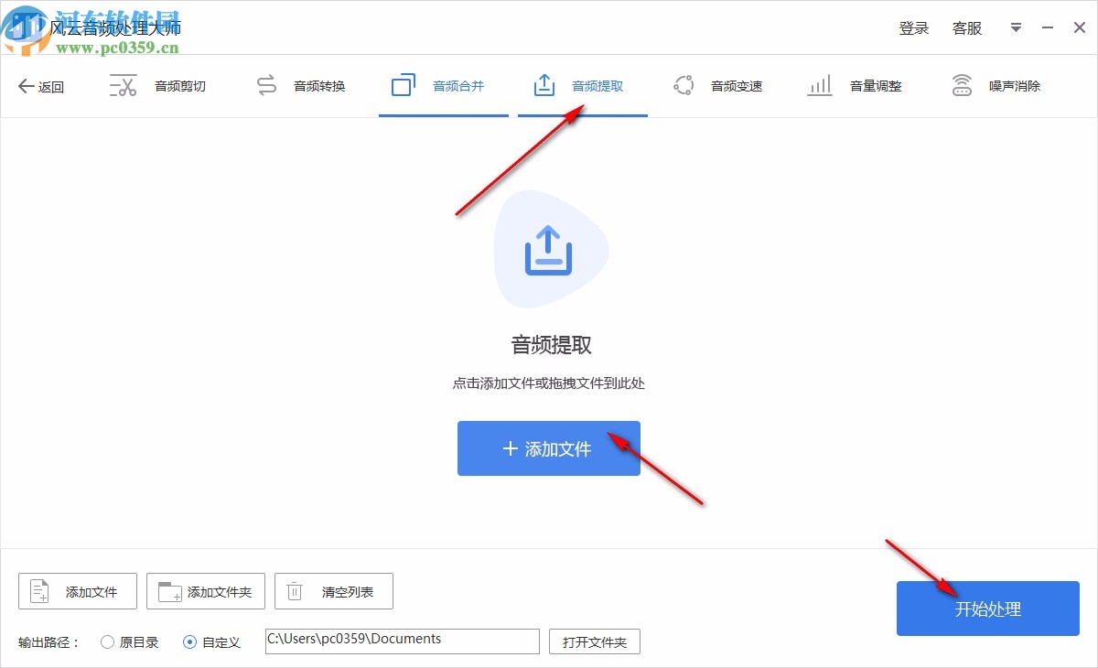The height and width of the screenshot is (668, 1098).
Task: Click the output path input field
Action: coord(401,641)
